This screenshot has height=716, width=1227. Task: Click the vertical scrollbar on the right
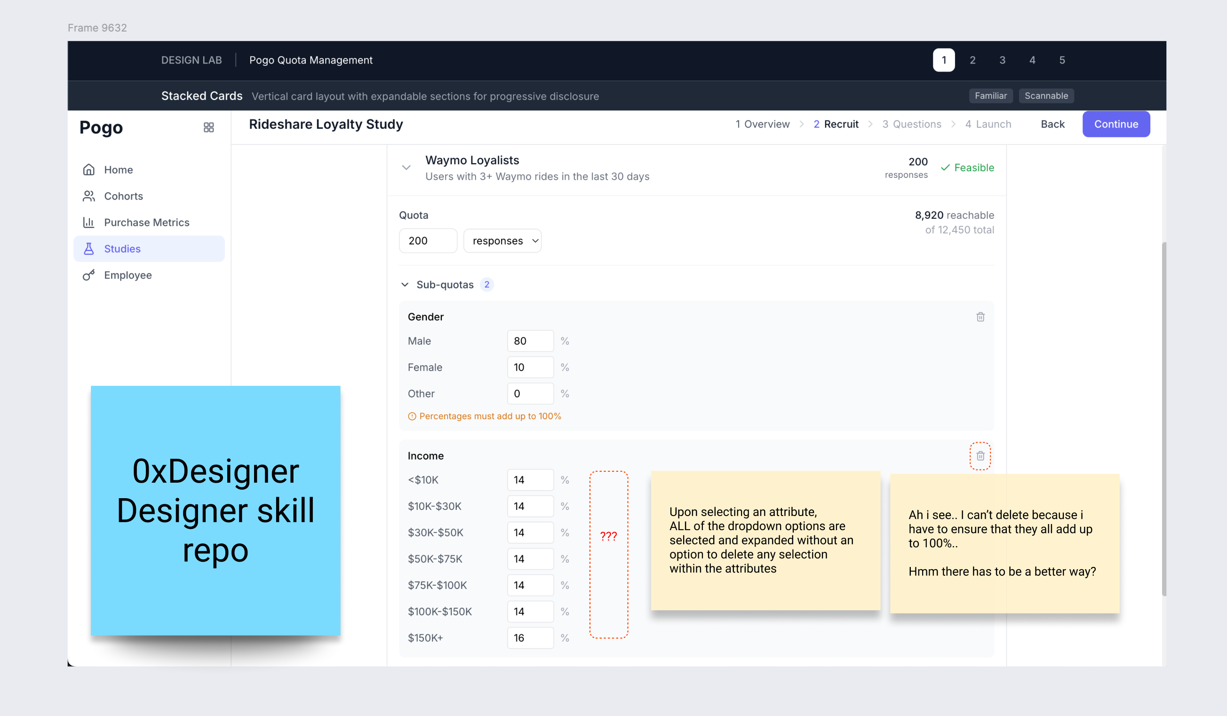click(1163, 419)
